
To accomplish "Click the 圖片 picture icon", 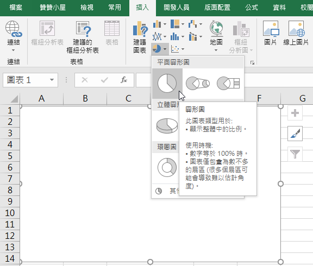I will [x=271, y=33].
